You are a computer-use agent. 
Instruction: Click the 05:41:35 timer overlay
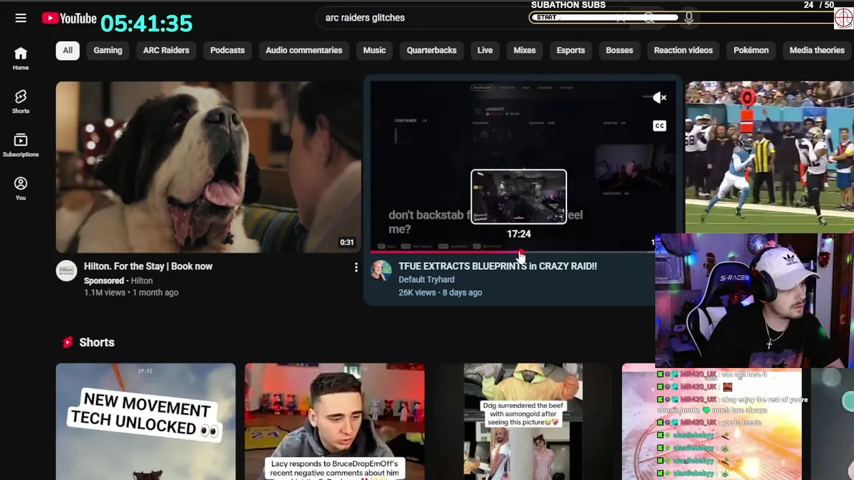pyautogui.click(x=147, y=23)
